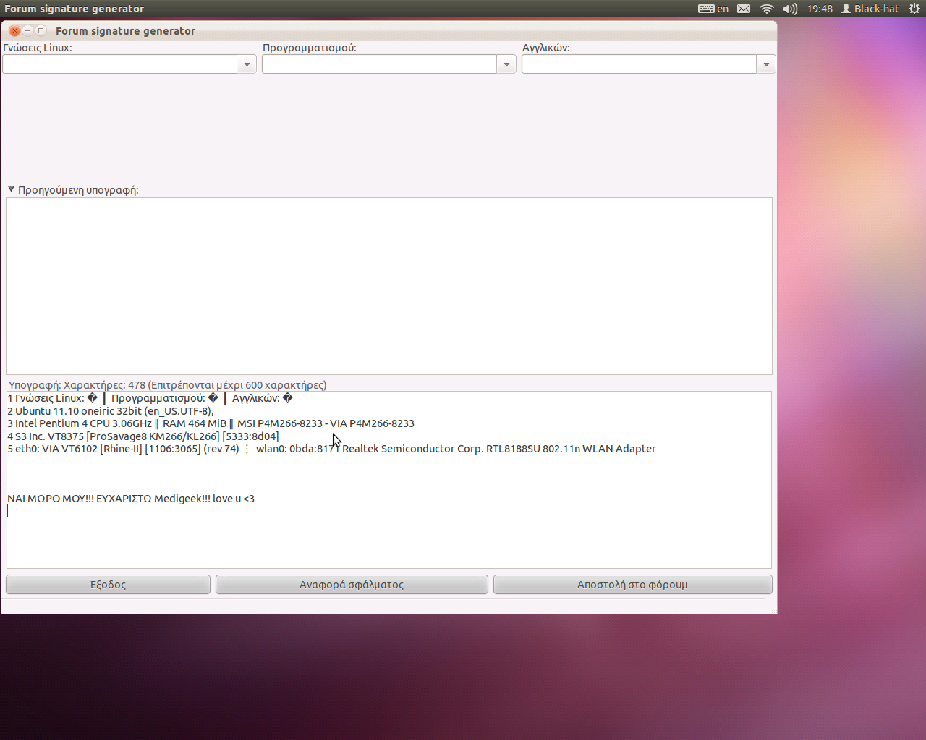Expand the Προγραμματισμού dropdown arrow
This screenshot has width=926, height=740.
click(506, 64)
